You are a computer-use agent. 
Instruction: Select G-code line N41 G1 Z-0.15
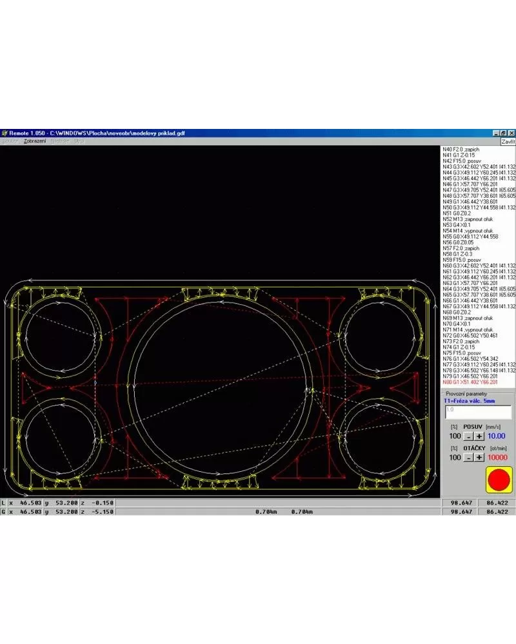(459, 155)
